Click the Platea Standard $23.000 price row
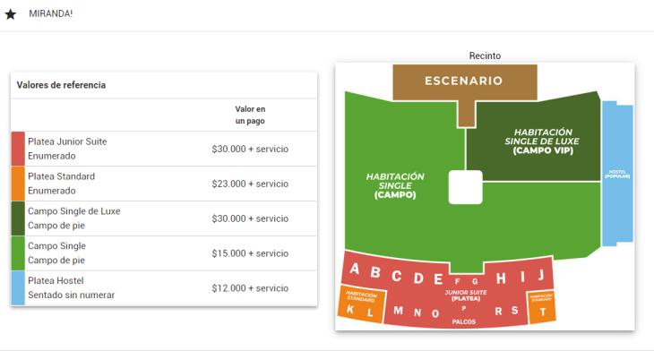 click(164, 184)
